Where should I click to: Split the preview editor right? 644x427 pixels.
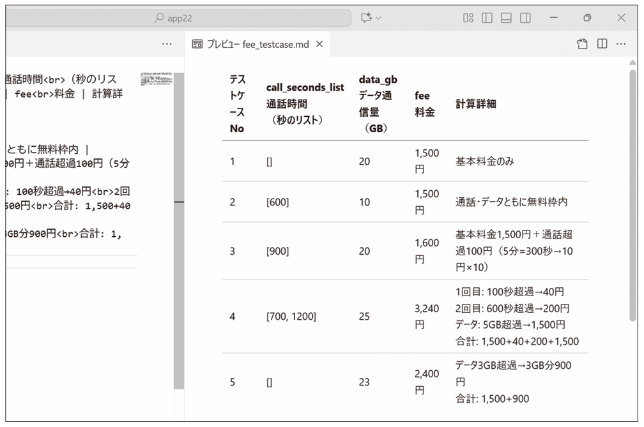[x=602, y=43]
